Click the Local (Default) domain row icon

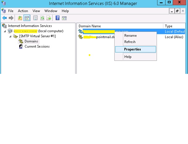pyautogui.click(x=80, y=31)
